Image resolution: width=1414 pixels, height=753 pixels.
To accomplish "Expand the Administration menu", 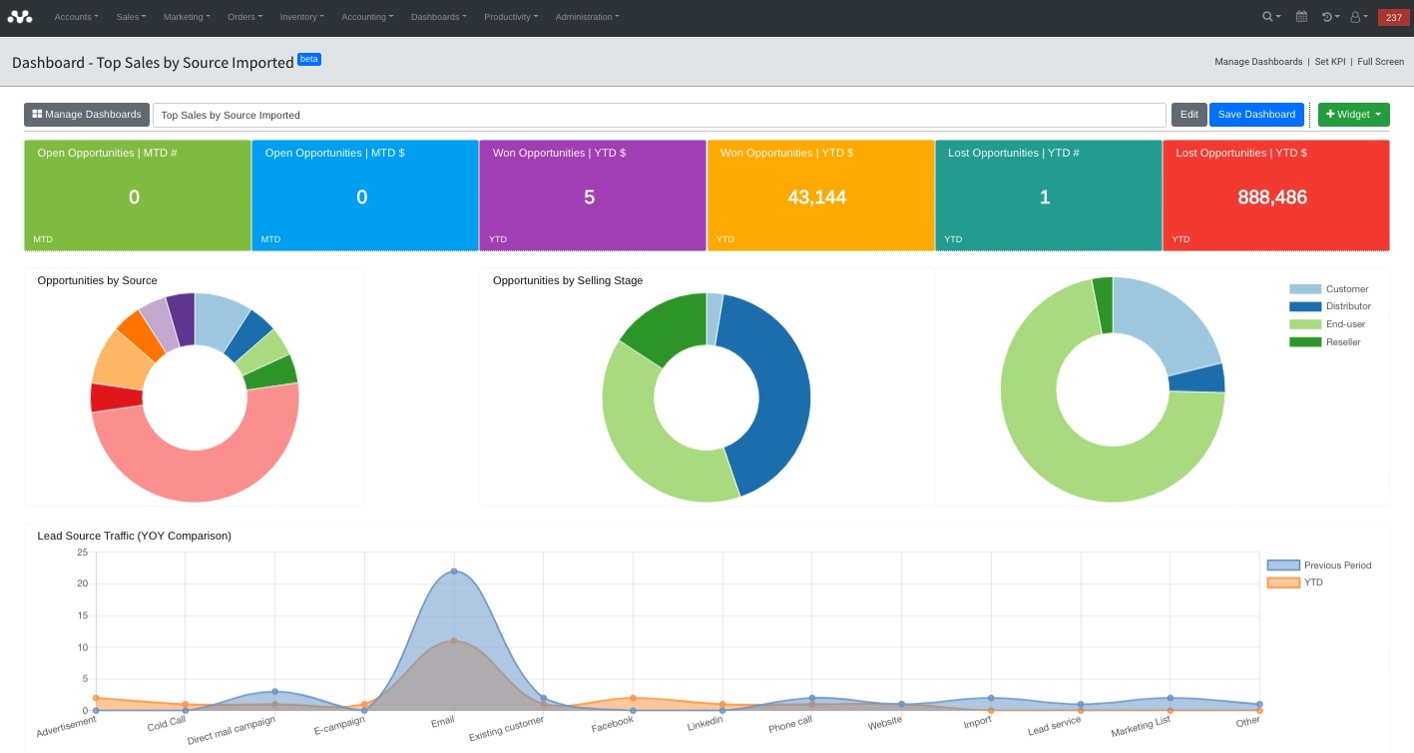I will pyautogui.click(x=587, y=17).
